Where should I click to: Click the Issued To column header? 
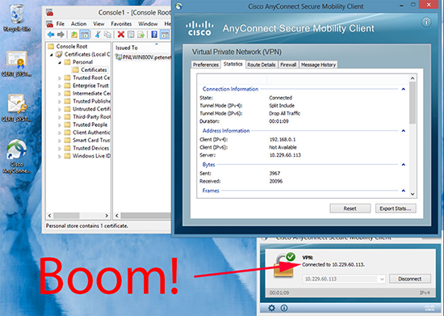(x=127, y=48)
